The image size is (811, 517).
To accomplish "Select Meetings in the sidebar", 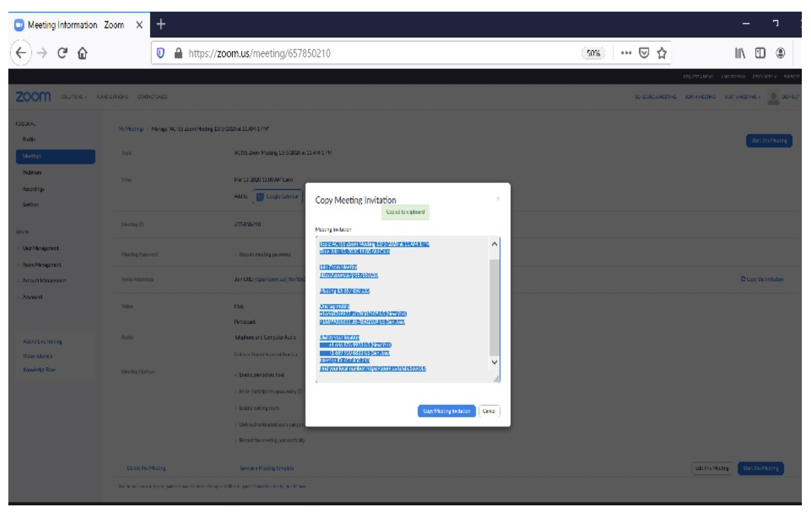I will point(55,156).
